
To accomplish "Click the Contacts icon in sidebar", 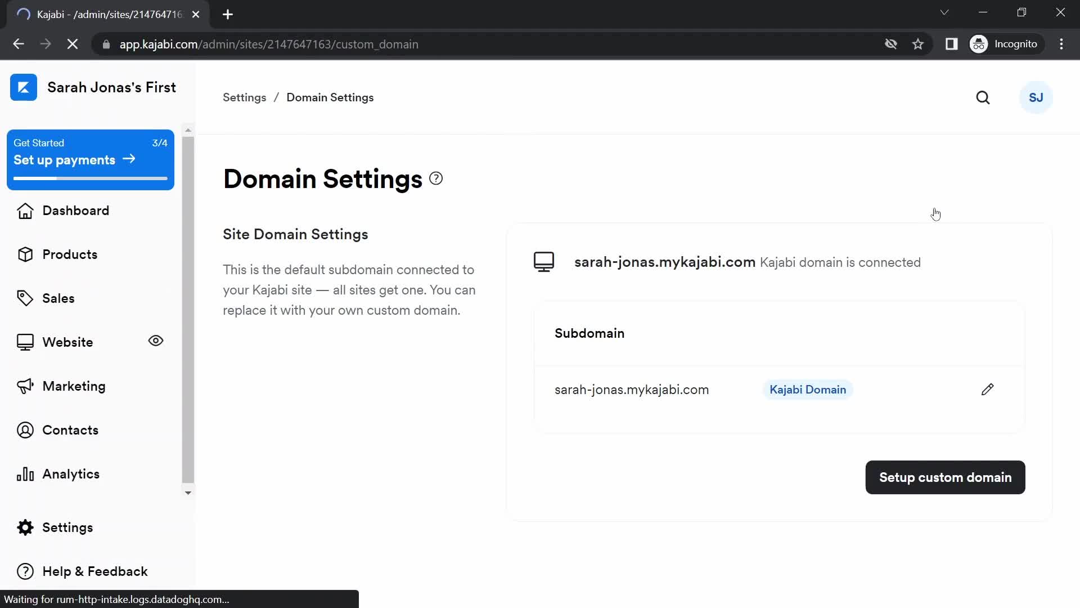I will (25, 430).
